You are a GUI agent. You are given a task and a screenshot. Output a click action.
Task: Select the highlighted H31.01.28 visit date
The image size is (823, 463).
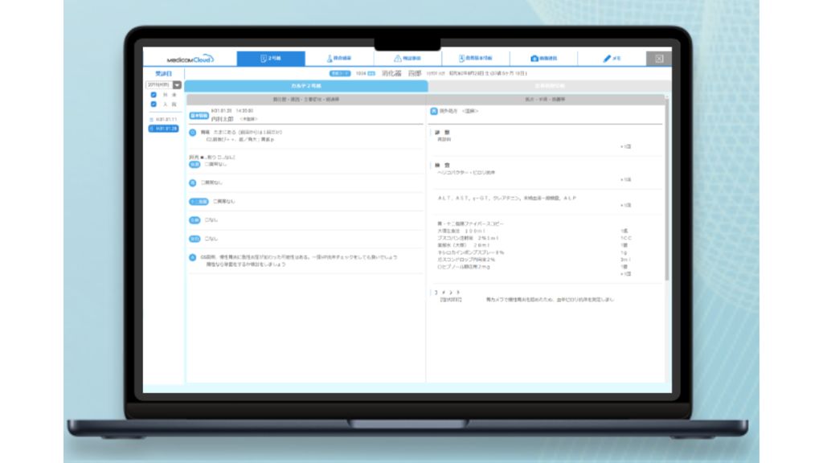[165, 129]
